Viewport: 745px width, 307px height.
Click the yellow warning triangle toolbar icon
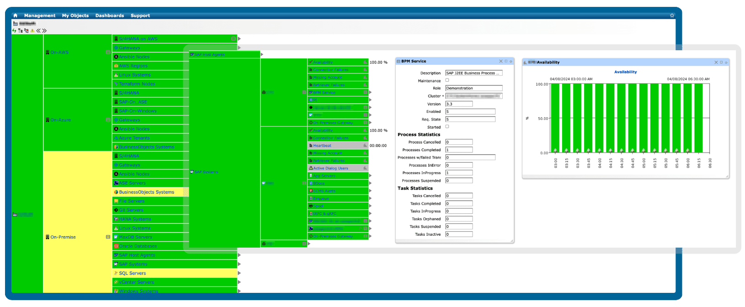click(32, 31)
